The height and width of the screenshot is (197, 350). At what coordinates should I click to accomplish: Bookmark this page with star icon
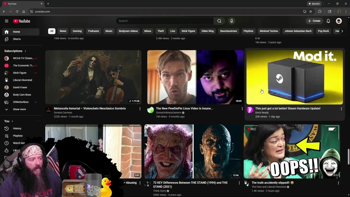(x=311, y=11)
